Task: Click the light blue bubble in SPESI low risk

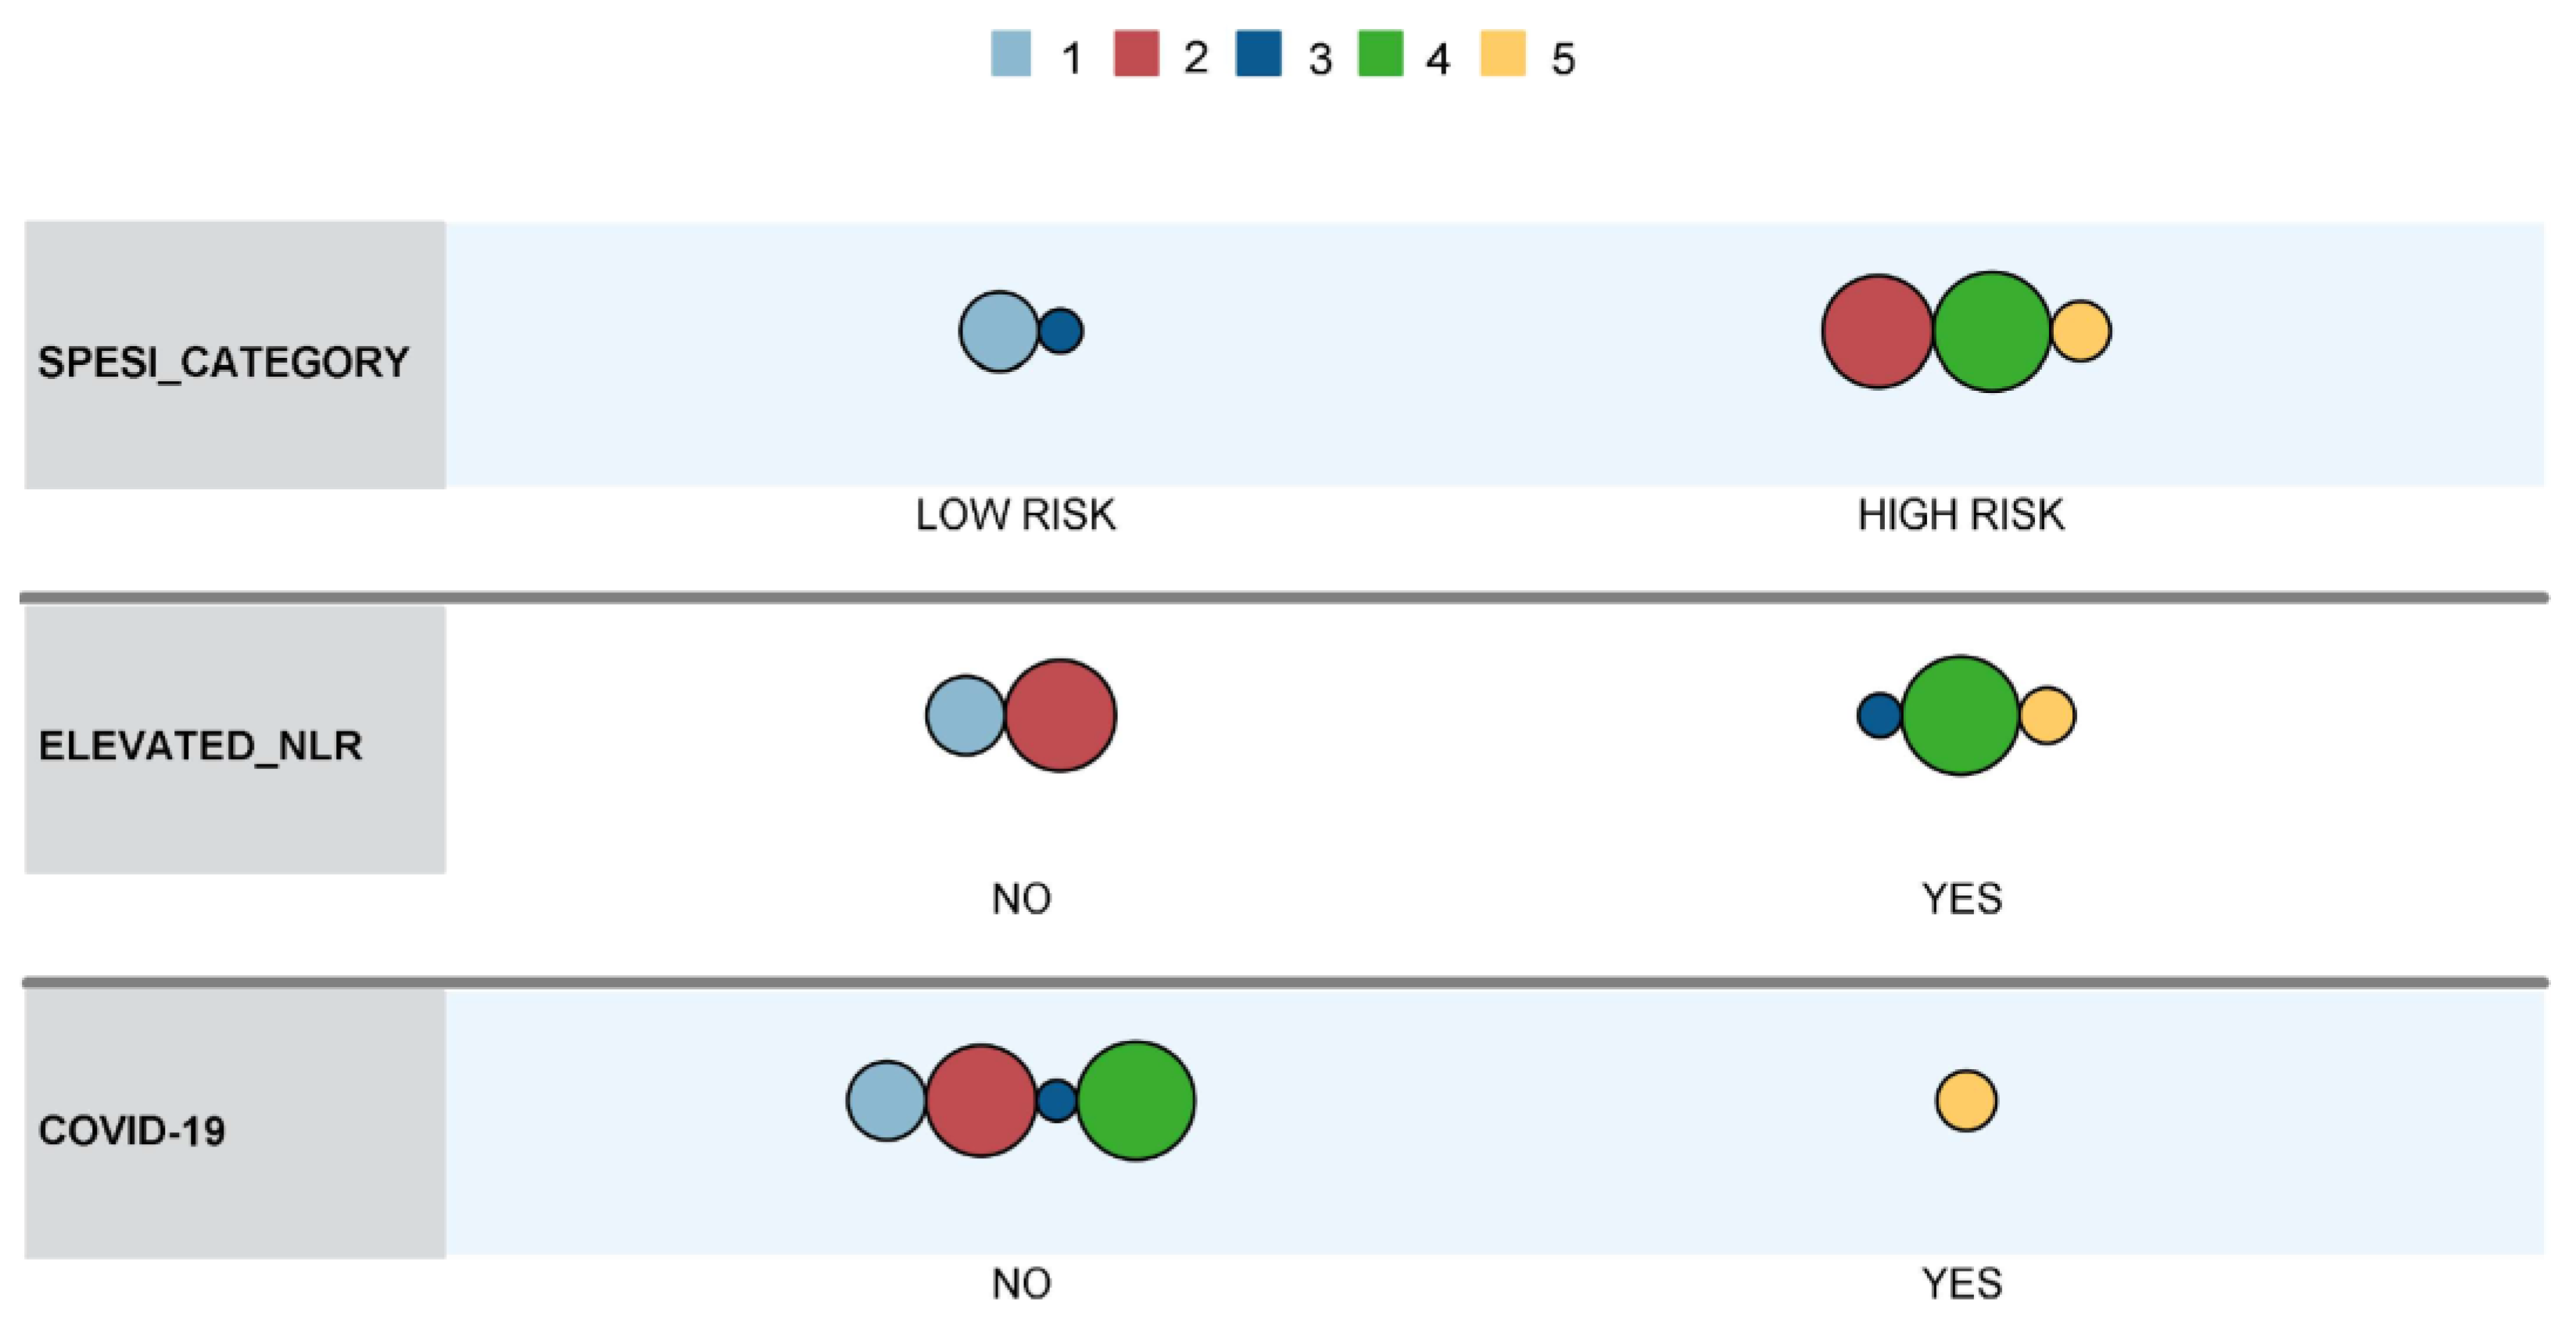Action: tap(998, 332)
